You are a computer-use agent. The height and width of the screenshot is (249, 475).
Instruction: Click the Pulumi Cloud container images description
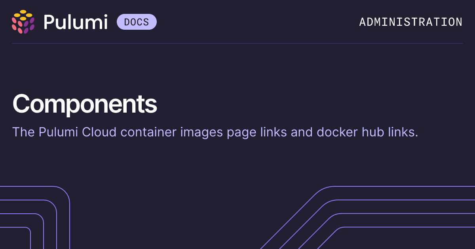point(215,132)
